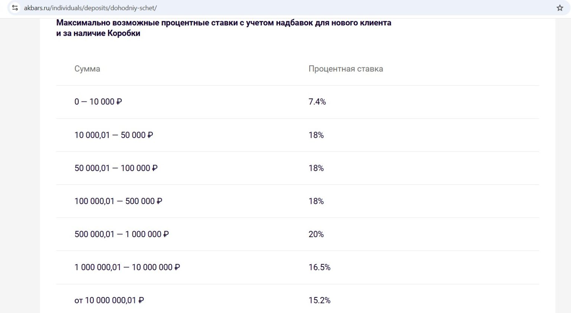Select the 100 000,01 — 500 000 ₽ row

[x=118, y=201]
